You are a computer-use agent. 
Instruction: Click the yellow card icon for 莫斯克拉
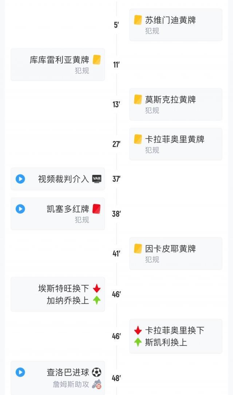pyautogui.click(x=138, y=99)
